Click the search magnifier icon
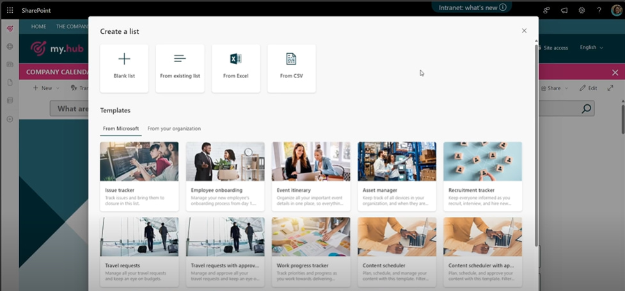625x291 pixels. pyautogui.click(x=587, y=109)
